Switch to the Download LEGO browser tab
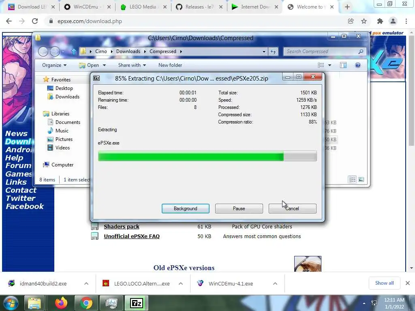 pyautogui.click(x=31, y=7)
